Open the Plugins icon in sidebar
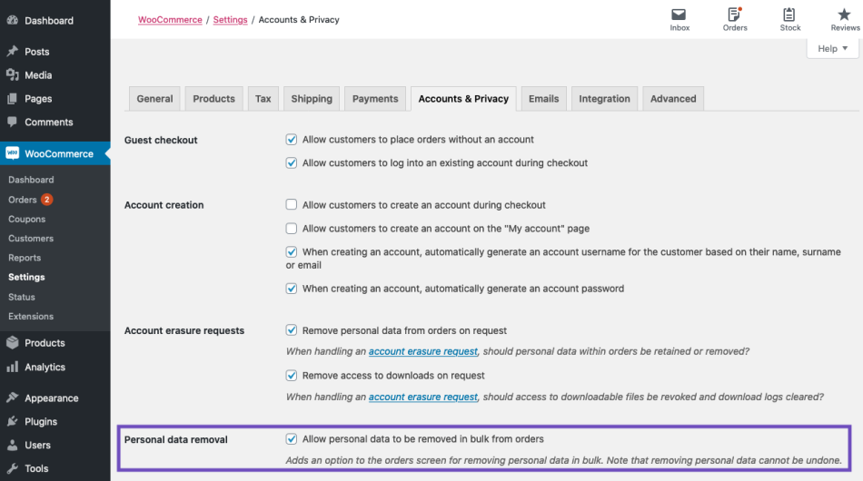The height and width of the screenshot is (481, 863). pyautogui.click(x=12, y=421)
